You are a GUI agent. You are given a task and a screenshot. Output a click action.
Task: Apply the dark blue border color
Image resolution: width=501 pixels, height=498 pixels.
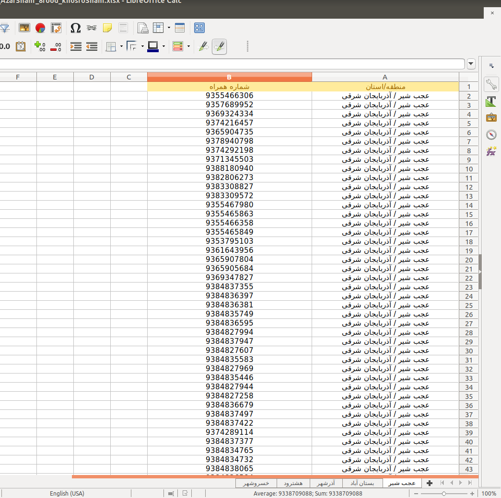(x=153, y=46)
